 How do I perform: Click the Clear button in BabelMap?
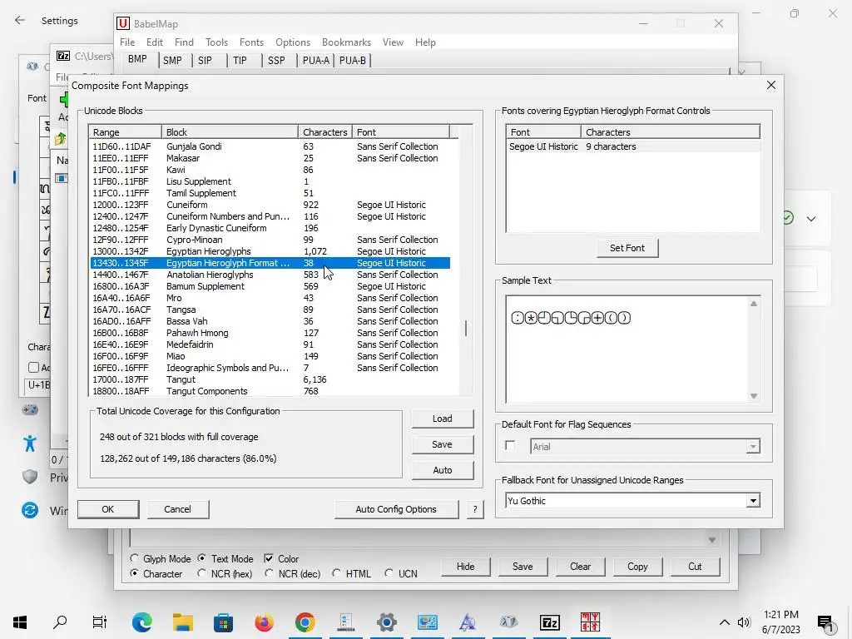pos(580,566)
